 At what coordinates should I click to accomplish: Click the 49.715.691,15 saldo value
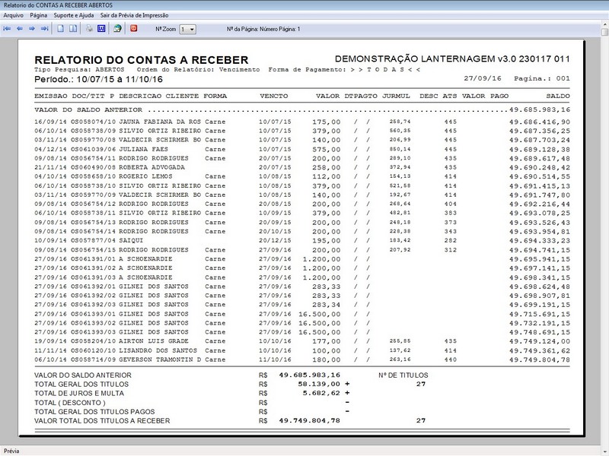540,314
